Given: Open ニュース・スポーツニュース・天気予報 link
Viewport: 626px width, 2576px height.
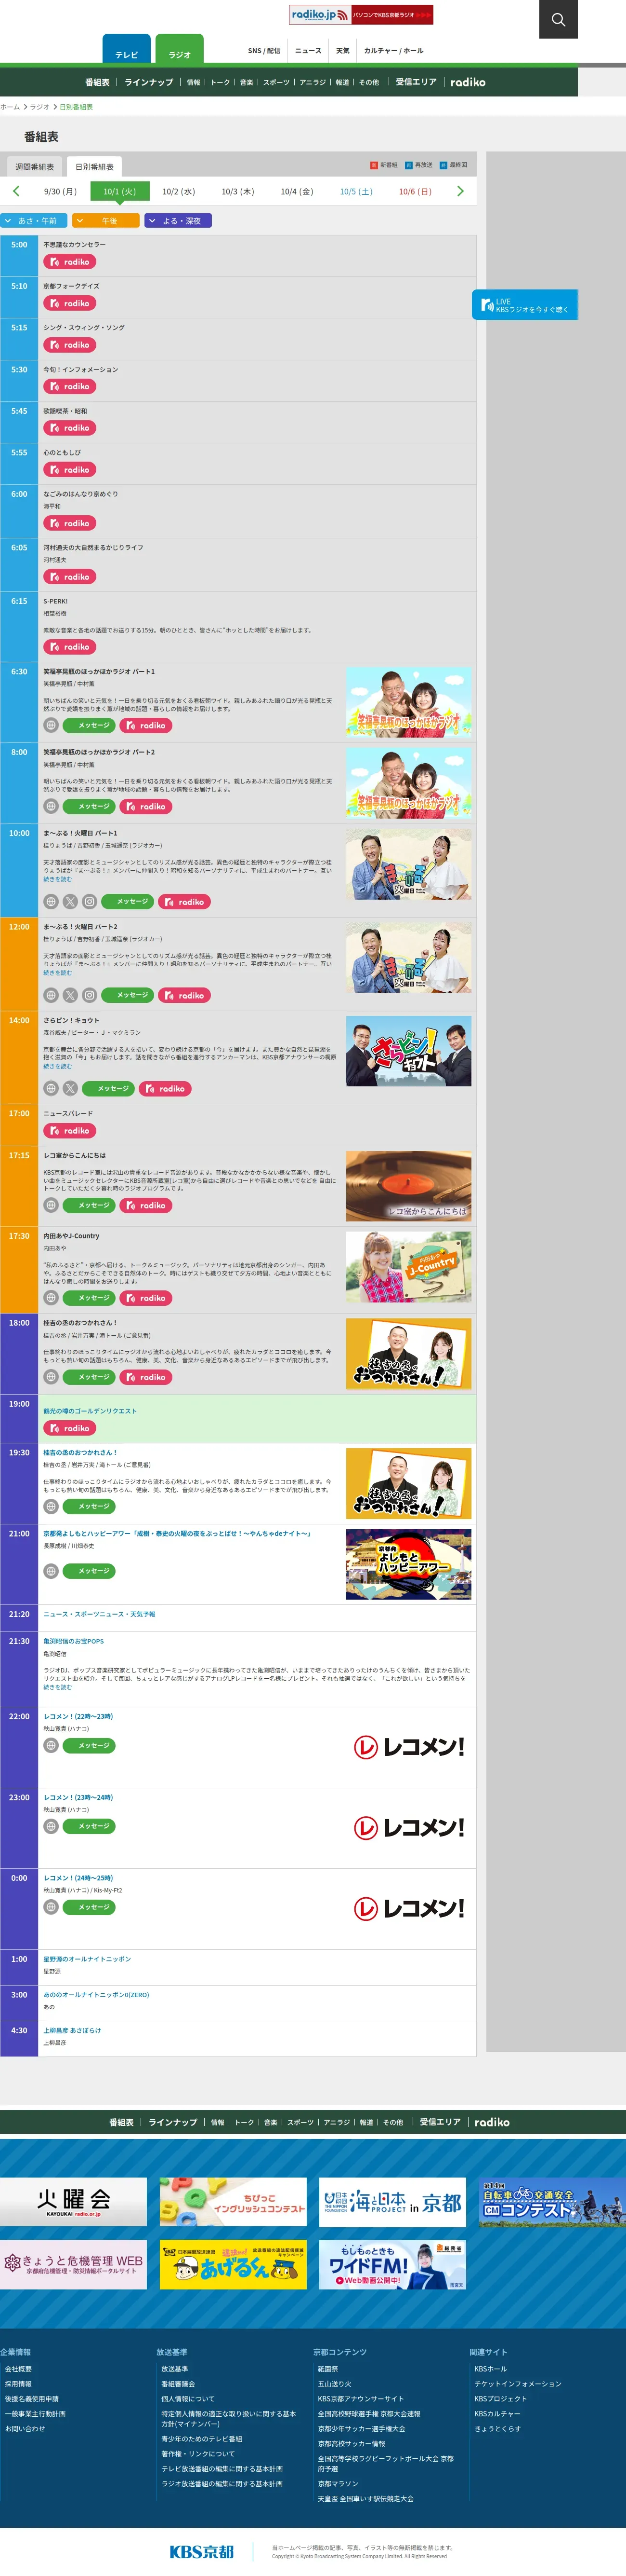Looking at the screenshot, I should click(x=99, y=1614).
